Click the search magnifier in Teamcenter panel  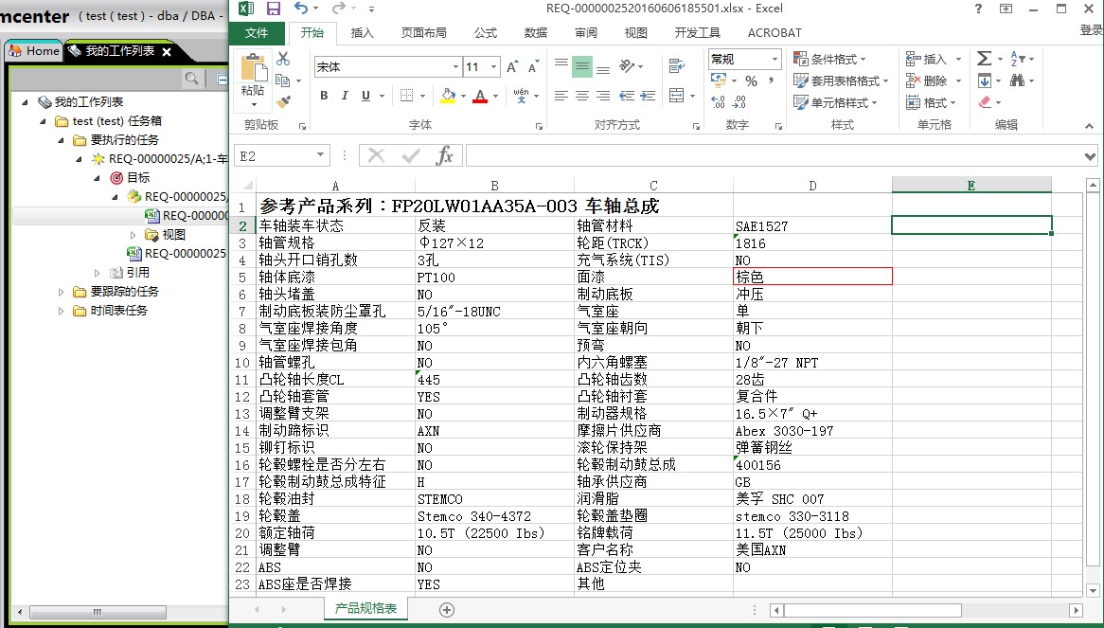coord(192,79)
